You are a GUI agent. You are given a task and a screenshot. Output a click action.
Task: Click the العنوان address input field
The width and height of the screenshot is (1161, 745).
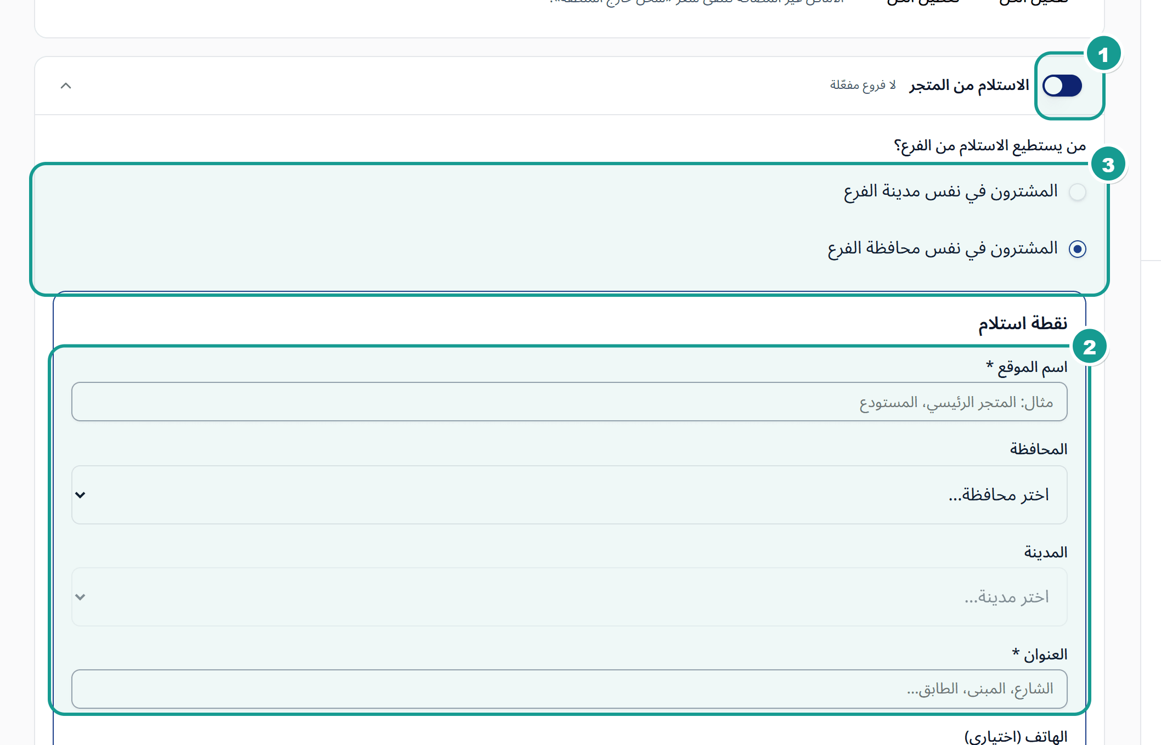pyautogui.click(x=570, y=689)
